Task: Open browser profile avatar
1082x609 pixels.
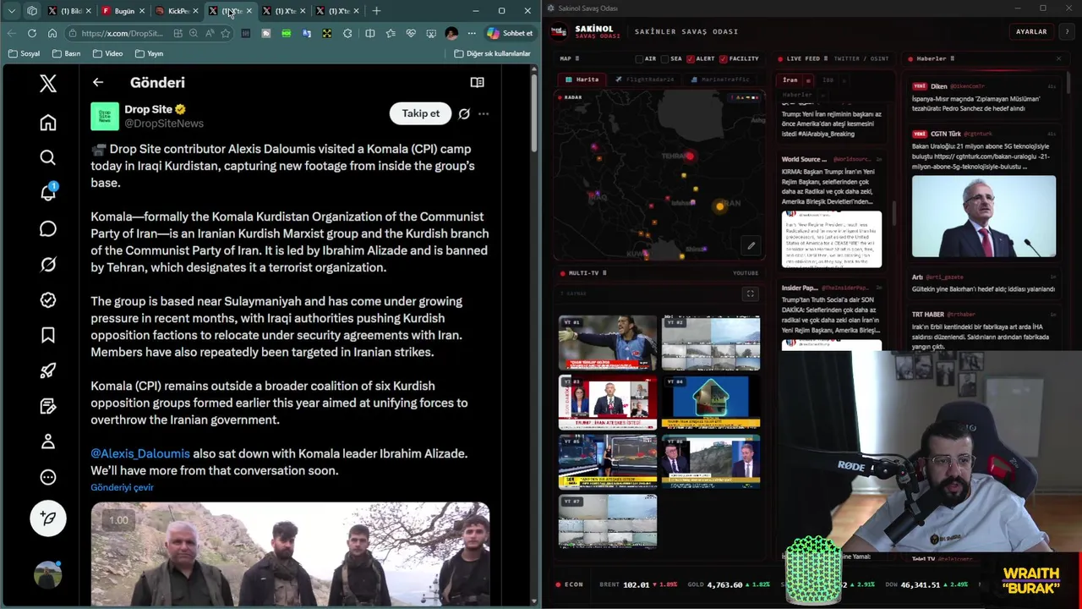Action: click(451, 33)
